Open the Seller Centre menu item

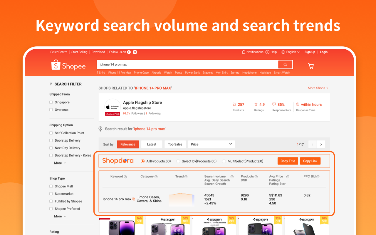(58, 52)
